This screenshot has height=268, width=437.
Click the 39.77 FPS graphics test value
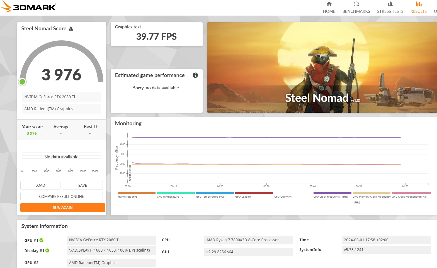[x=156, y=36]
